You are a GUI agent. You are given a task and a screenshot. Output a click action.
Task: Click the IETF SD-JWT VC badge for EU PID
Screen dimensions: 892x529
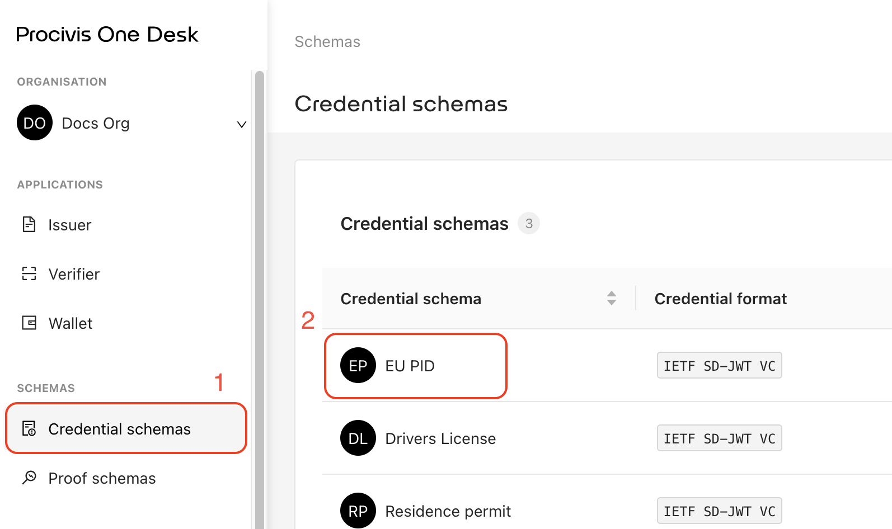tap(719, 365)
